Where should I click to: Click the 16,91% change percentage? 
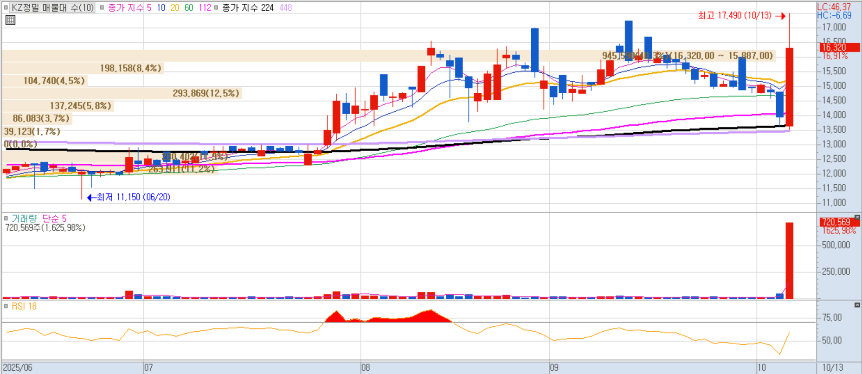pyautogui.click(x=835, y=56)
